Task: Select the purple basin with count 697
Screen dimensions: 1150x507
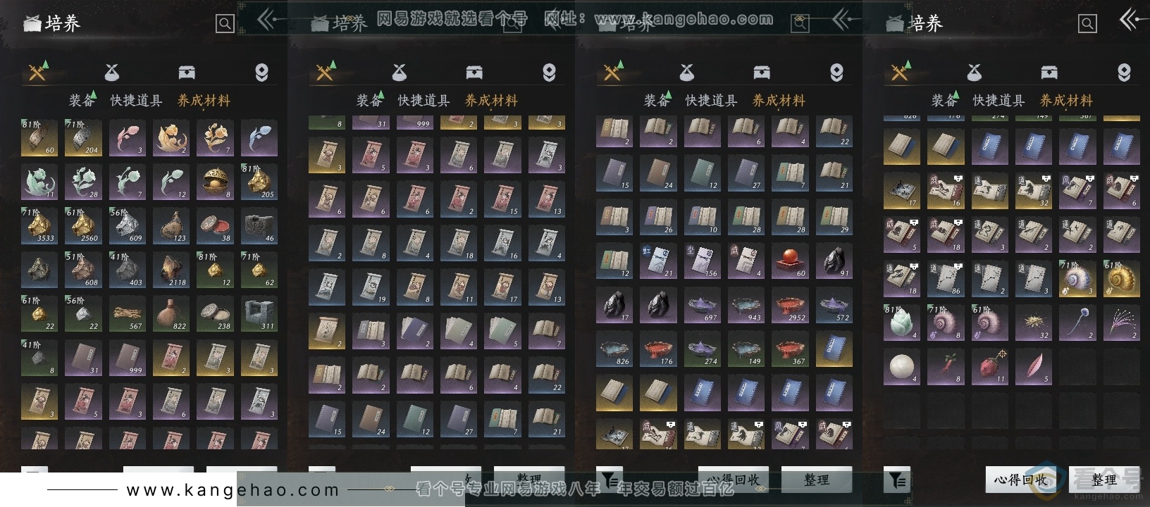Action: (703, 305)
